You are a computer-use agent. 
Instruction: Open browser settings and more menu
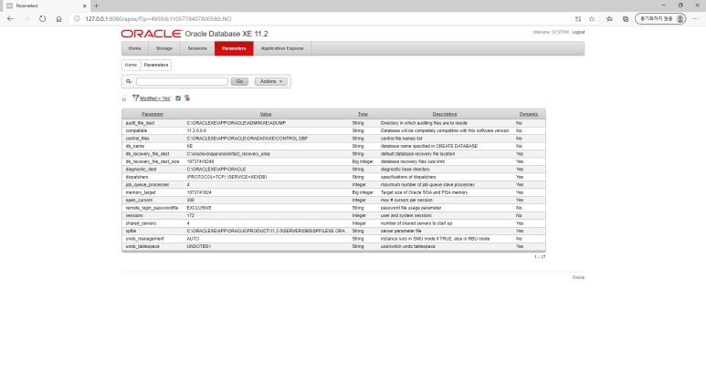(x=696, y=19)
